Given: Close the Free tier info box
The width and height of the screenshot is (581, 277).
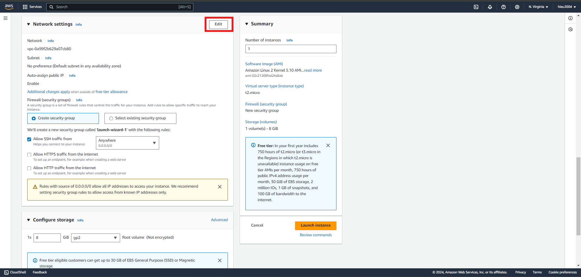Looking at the screenshot, I should [x=328, y=146].
